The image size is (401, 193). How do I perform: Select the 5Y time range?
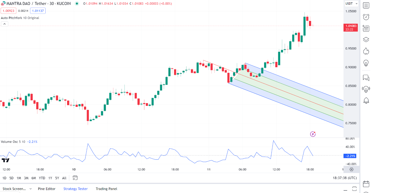(57, 178)
